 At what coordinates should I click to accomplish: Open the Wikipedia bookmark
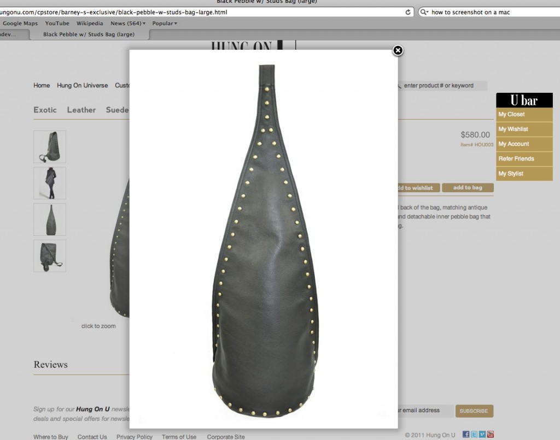click(90, 23)
